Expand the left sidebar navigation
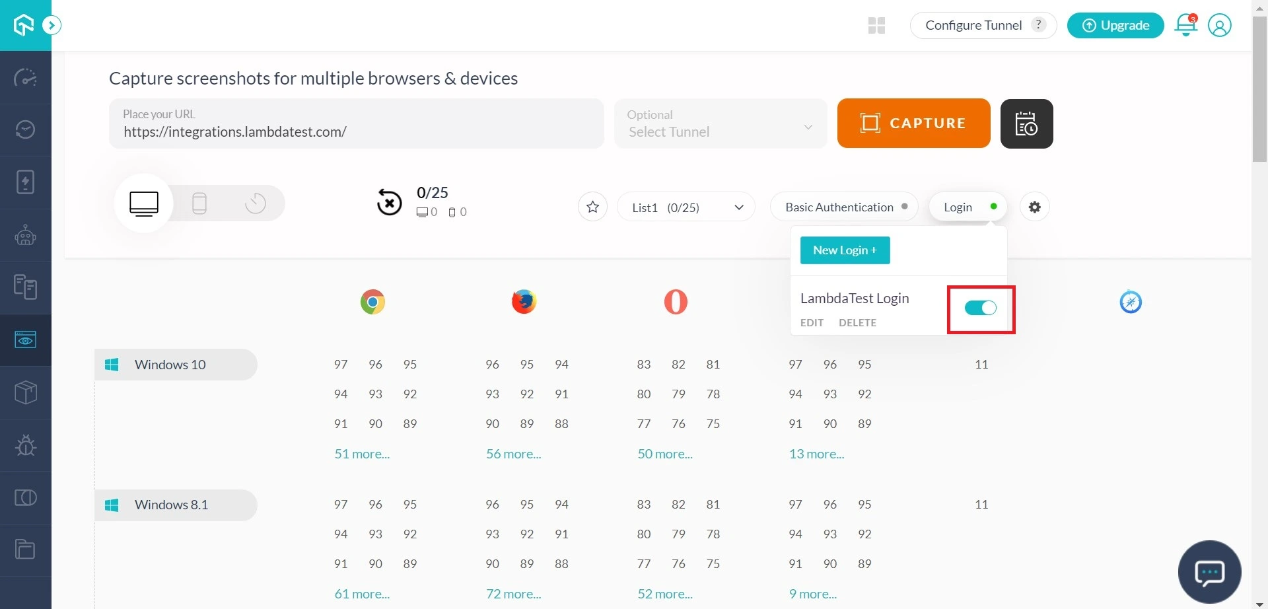This screenshot has width=1268, height=609. 52,25
